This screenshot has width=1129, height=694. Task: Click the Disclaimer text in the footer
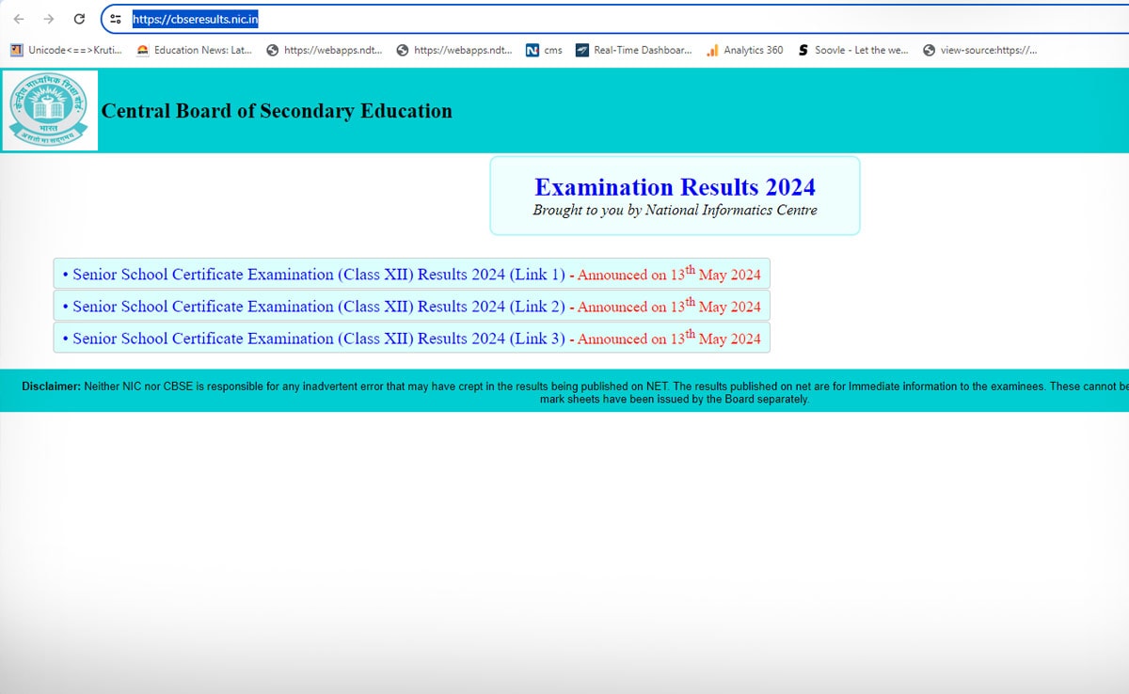pyautogui.click(x=575, y=392)
